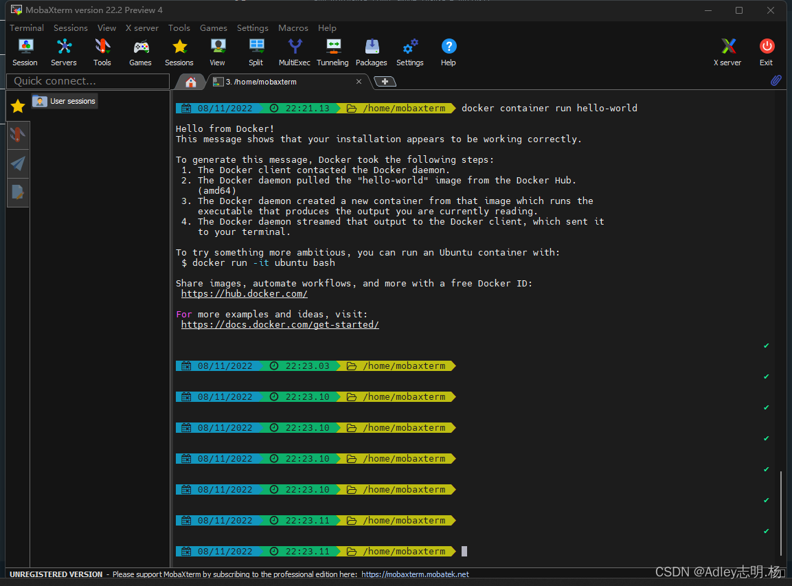Open the Tools menu
792x586 pixels.
[x=179, y=27]
